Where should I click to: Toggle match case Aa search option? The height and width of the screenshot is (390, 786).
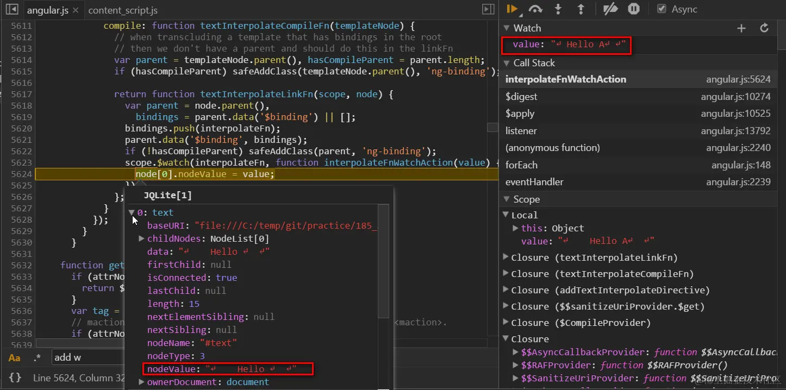14,357
